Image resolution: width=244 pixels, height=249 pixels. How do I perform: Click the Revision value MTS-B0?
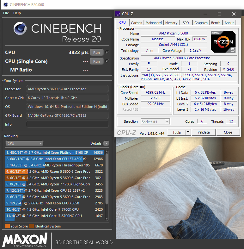228,69
